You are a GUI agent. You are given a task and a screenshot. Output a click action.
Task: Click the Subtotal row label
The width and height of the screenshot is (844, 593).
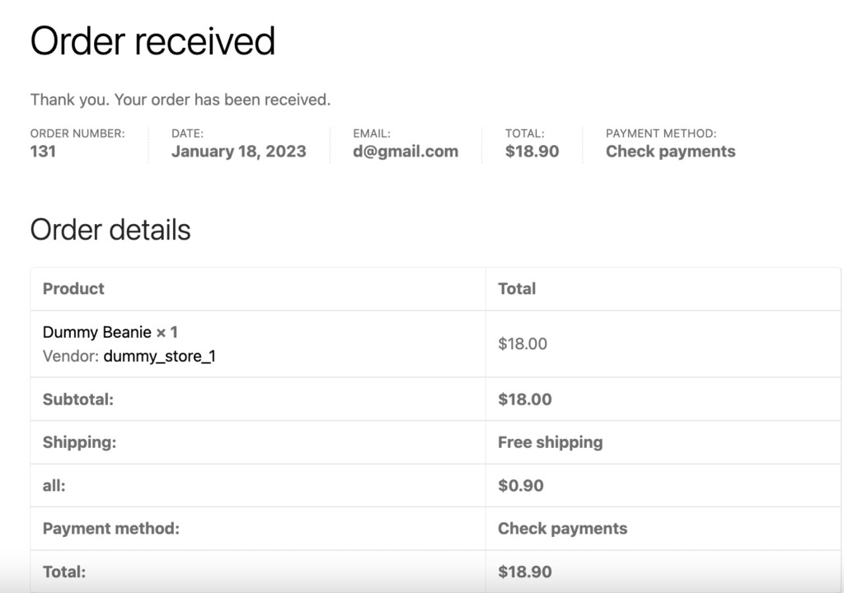click(78, 399)
